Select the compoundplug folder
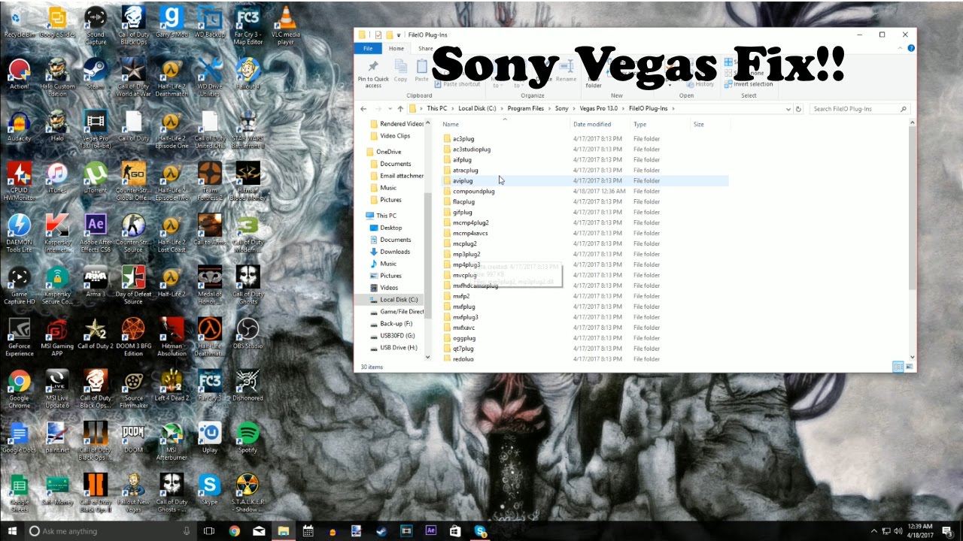Screen dimensions: 963x541 tap(474, 192)
